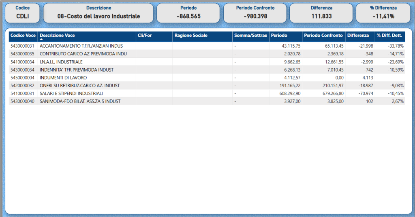Image resolution: width=415 pixels, height=217 pixels.
Task: Select the INDUMENTI DI LAVORO row
Action: coord(63,78)
